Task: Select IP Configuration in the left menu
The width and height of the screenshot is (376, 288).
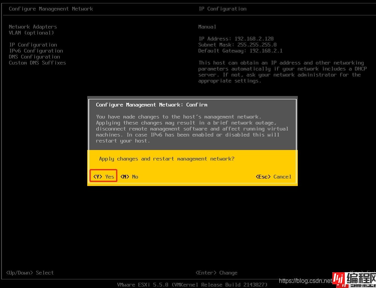Action: pos(33,45)
